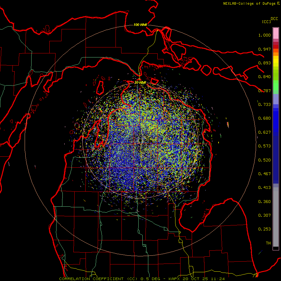Select the 0.360 scale label
This screenshot has width=281, height=281.
(264, 202)
